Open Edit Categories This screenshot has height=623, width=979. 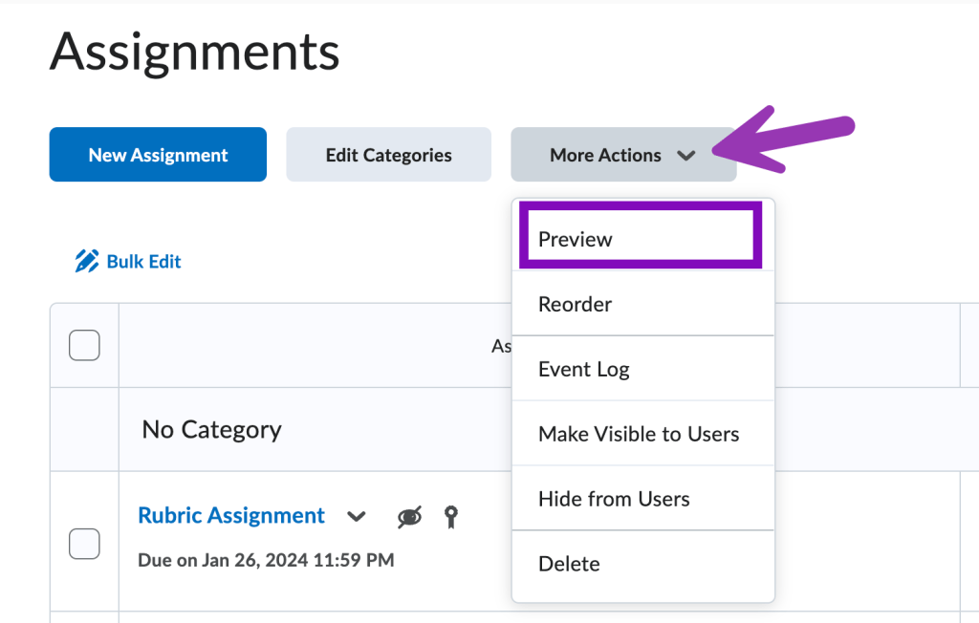[x=388, y=155]
